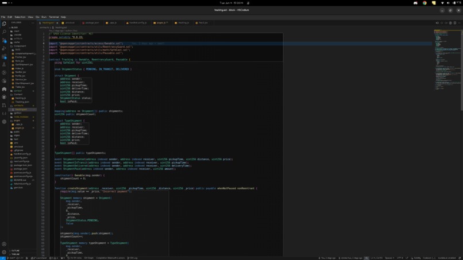Open the pull requests view icon

click(x=4, y=106)
